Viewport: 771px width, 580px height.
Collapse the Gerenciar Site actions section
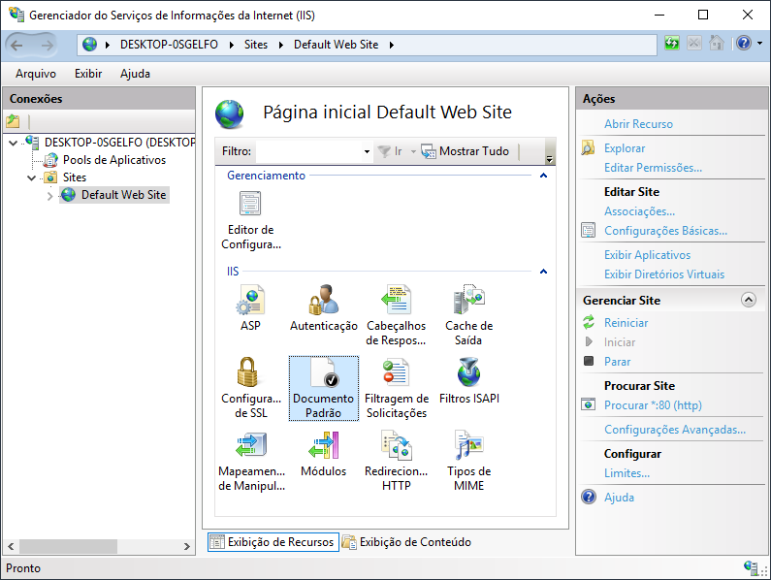click(x=748, y=301)
